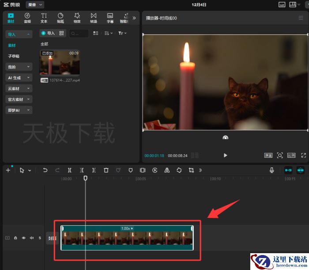
Task: Open the 比例 aspect ratio option
Action: (291, 156)
